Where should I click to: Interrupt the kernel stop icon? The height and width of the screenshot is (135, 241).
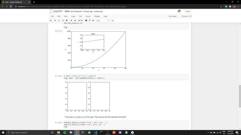(86, 21)
